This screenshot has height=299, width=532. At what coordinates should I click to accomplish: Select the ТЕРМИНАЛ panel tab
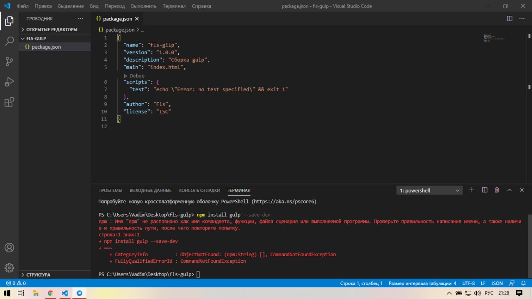pos(239,190)
